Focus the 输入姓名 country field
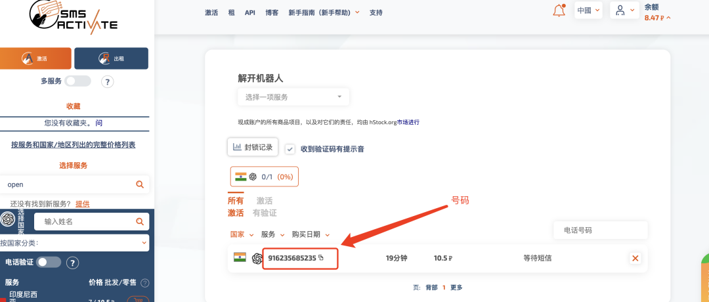 (91, 221)
